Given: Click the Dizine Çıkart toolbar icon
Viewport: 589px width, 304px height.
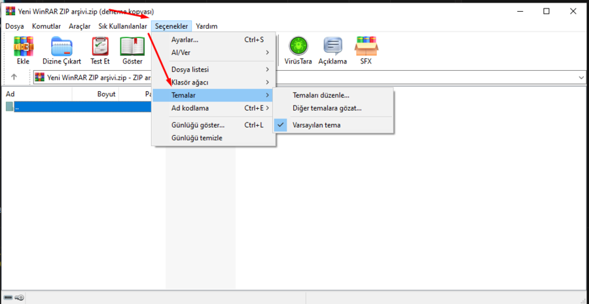Looking at the screenshot, I should (x=62, y=47).
